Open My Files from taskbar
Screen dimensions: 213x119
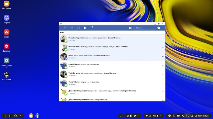point(31,116)
